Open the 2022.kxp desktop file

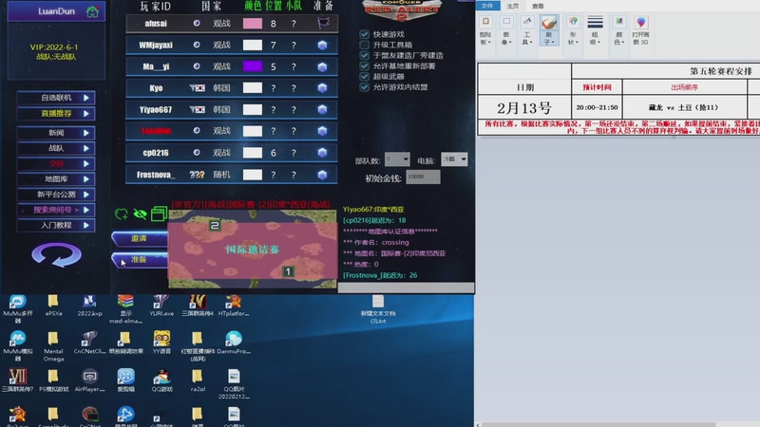point(89,306)
